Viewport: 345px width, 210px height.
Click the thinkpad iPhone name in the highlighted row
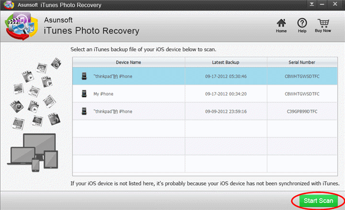pyautogui.click(x=113, y=77)
